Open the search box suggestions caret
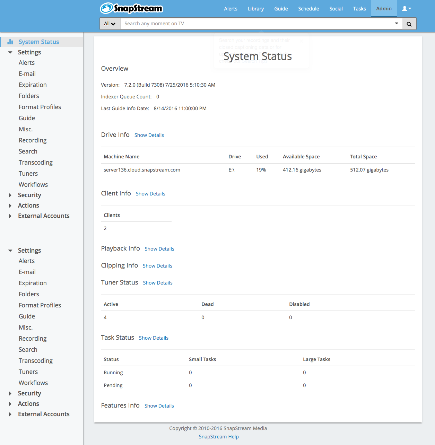435x445 pixels. 397,24
